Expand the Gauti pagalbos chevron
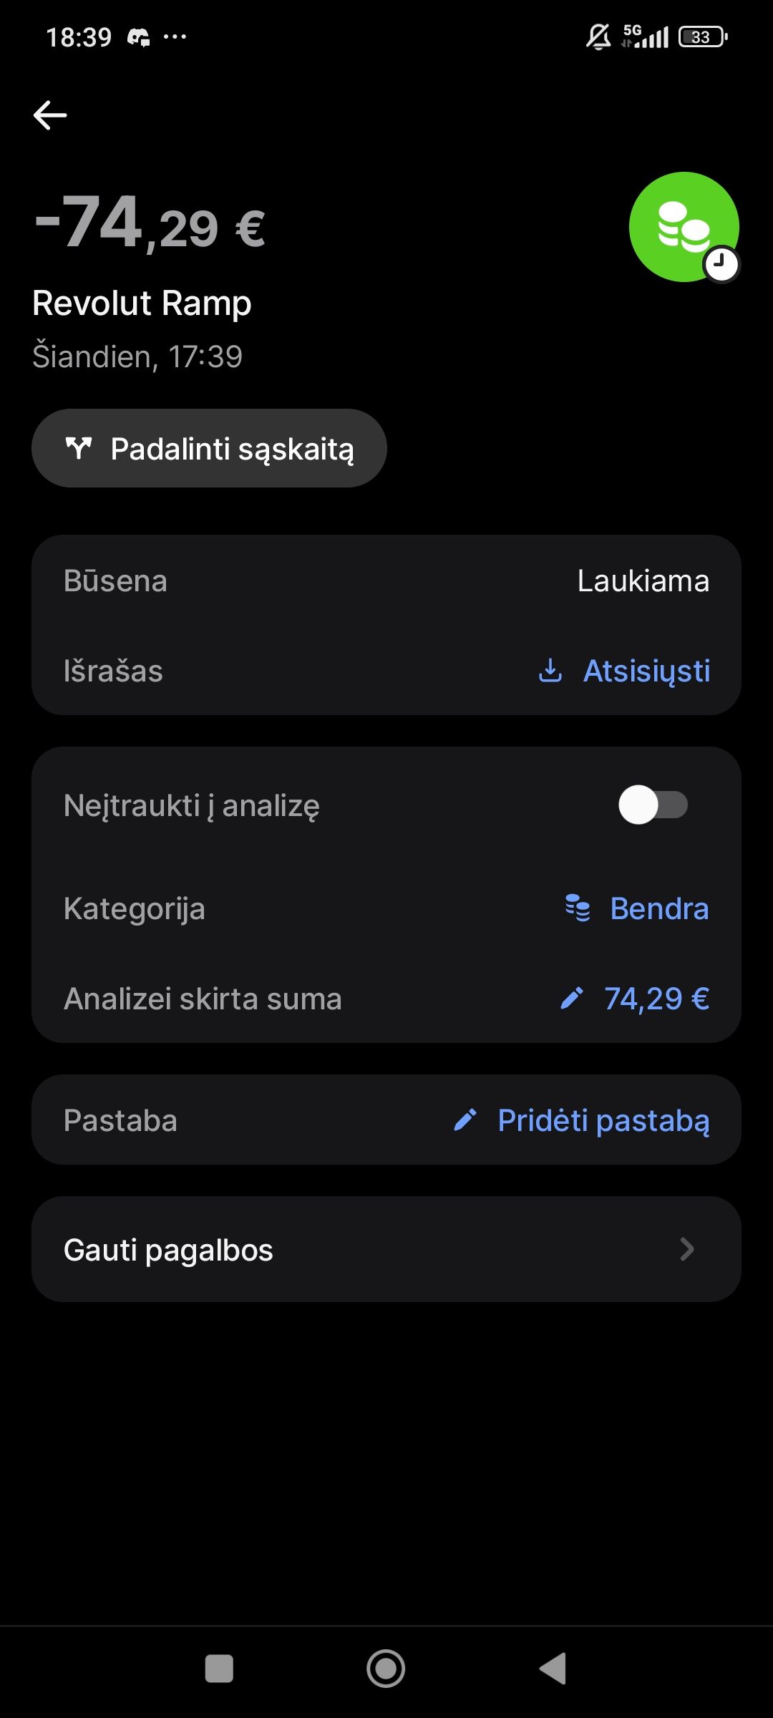This screenshot has height=1718, width=773. [686, 1249]
